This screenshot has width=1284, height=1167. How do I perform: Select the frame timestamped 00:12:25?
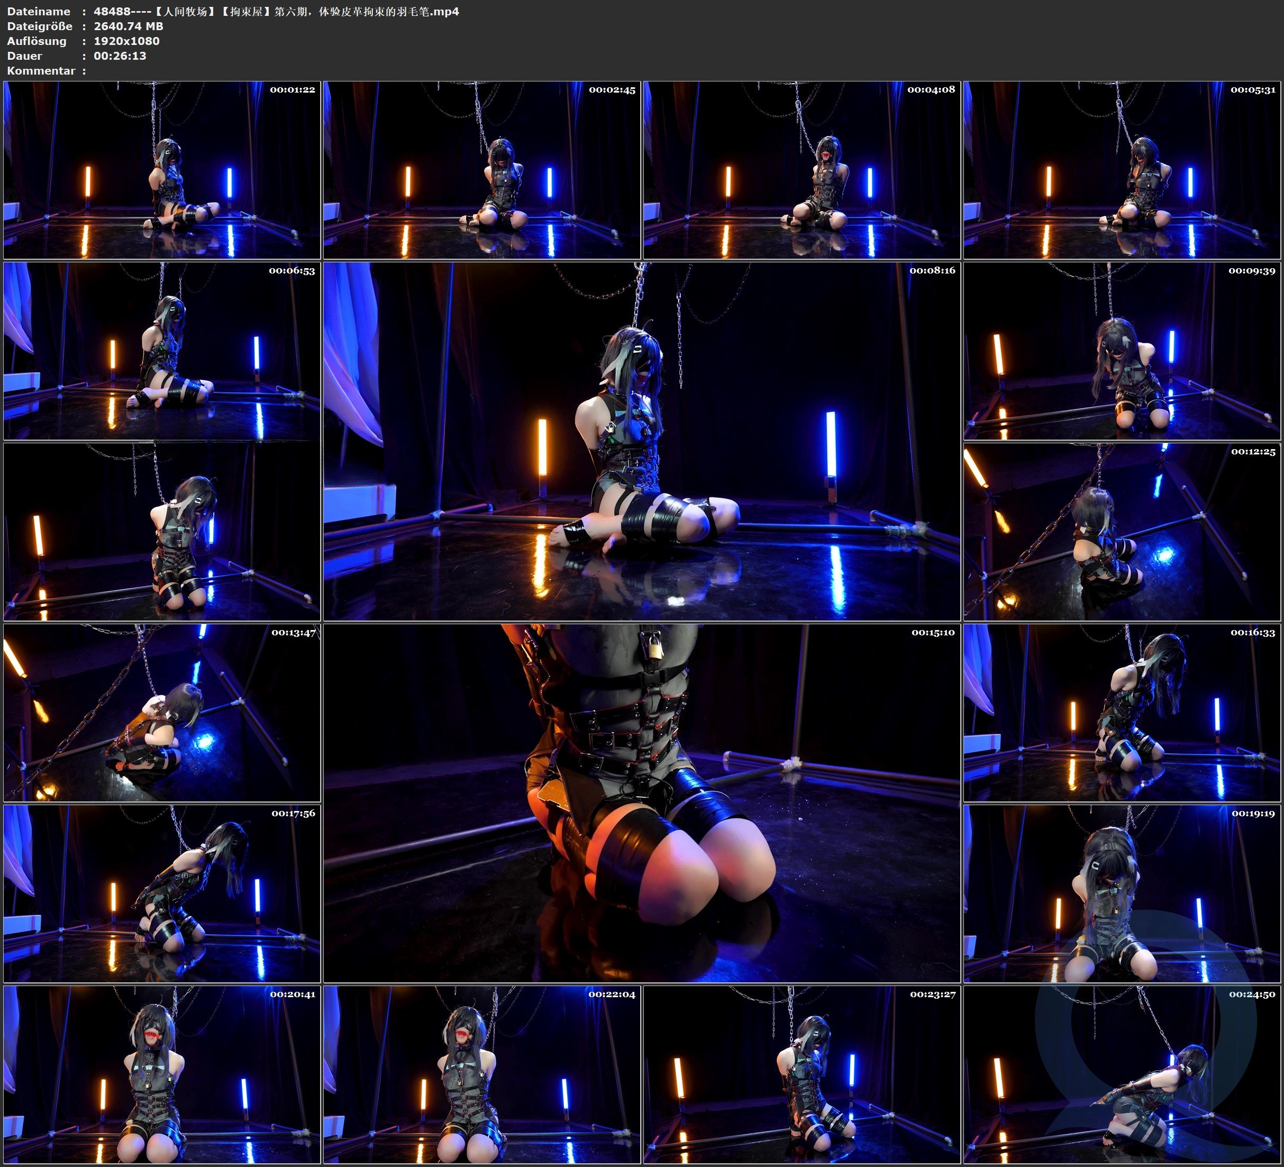click(1122, 531)
